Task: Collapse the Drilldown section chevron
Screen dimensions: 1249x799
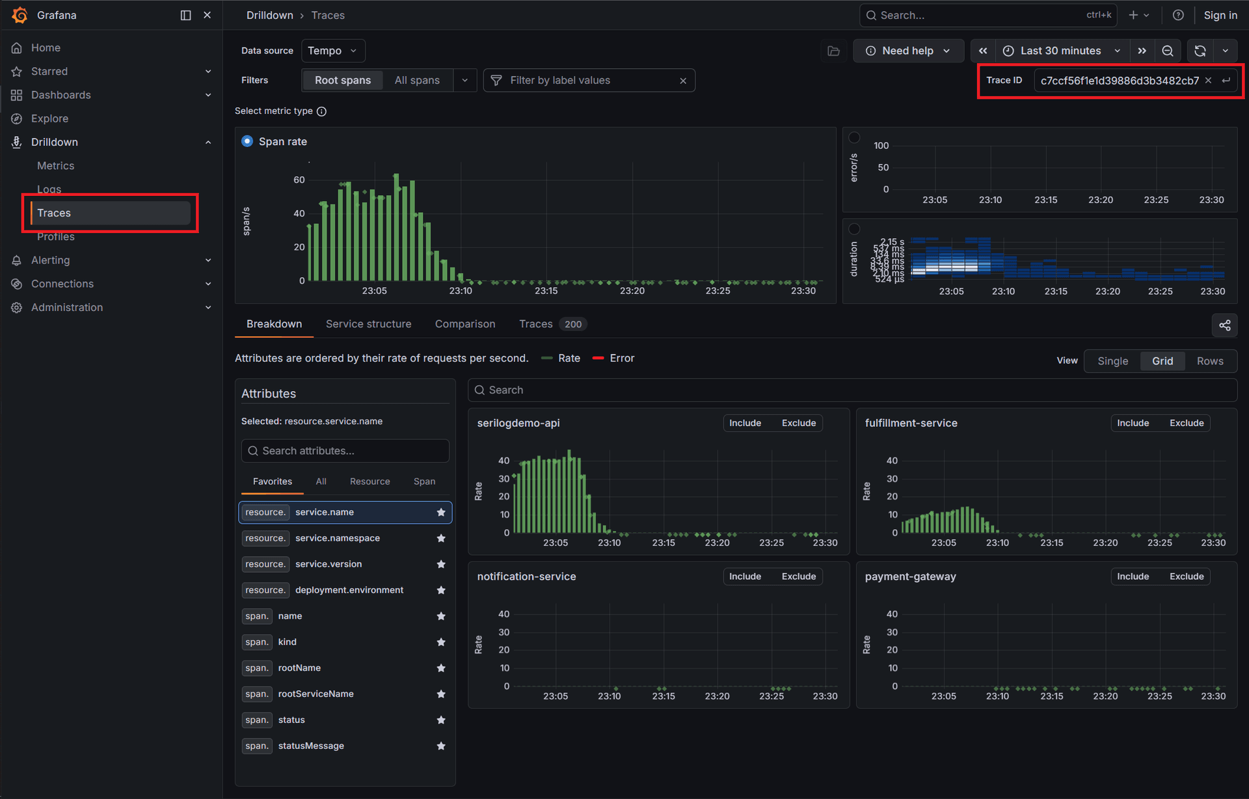Action: click(208, 142)
